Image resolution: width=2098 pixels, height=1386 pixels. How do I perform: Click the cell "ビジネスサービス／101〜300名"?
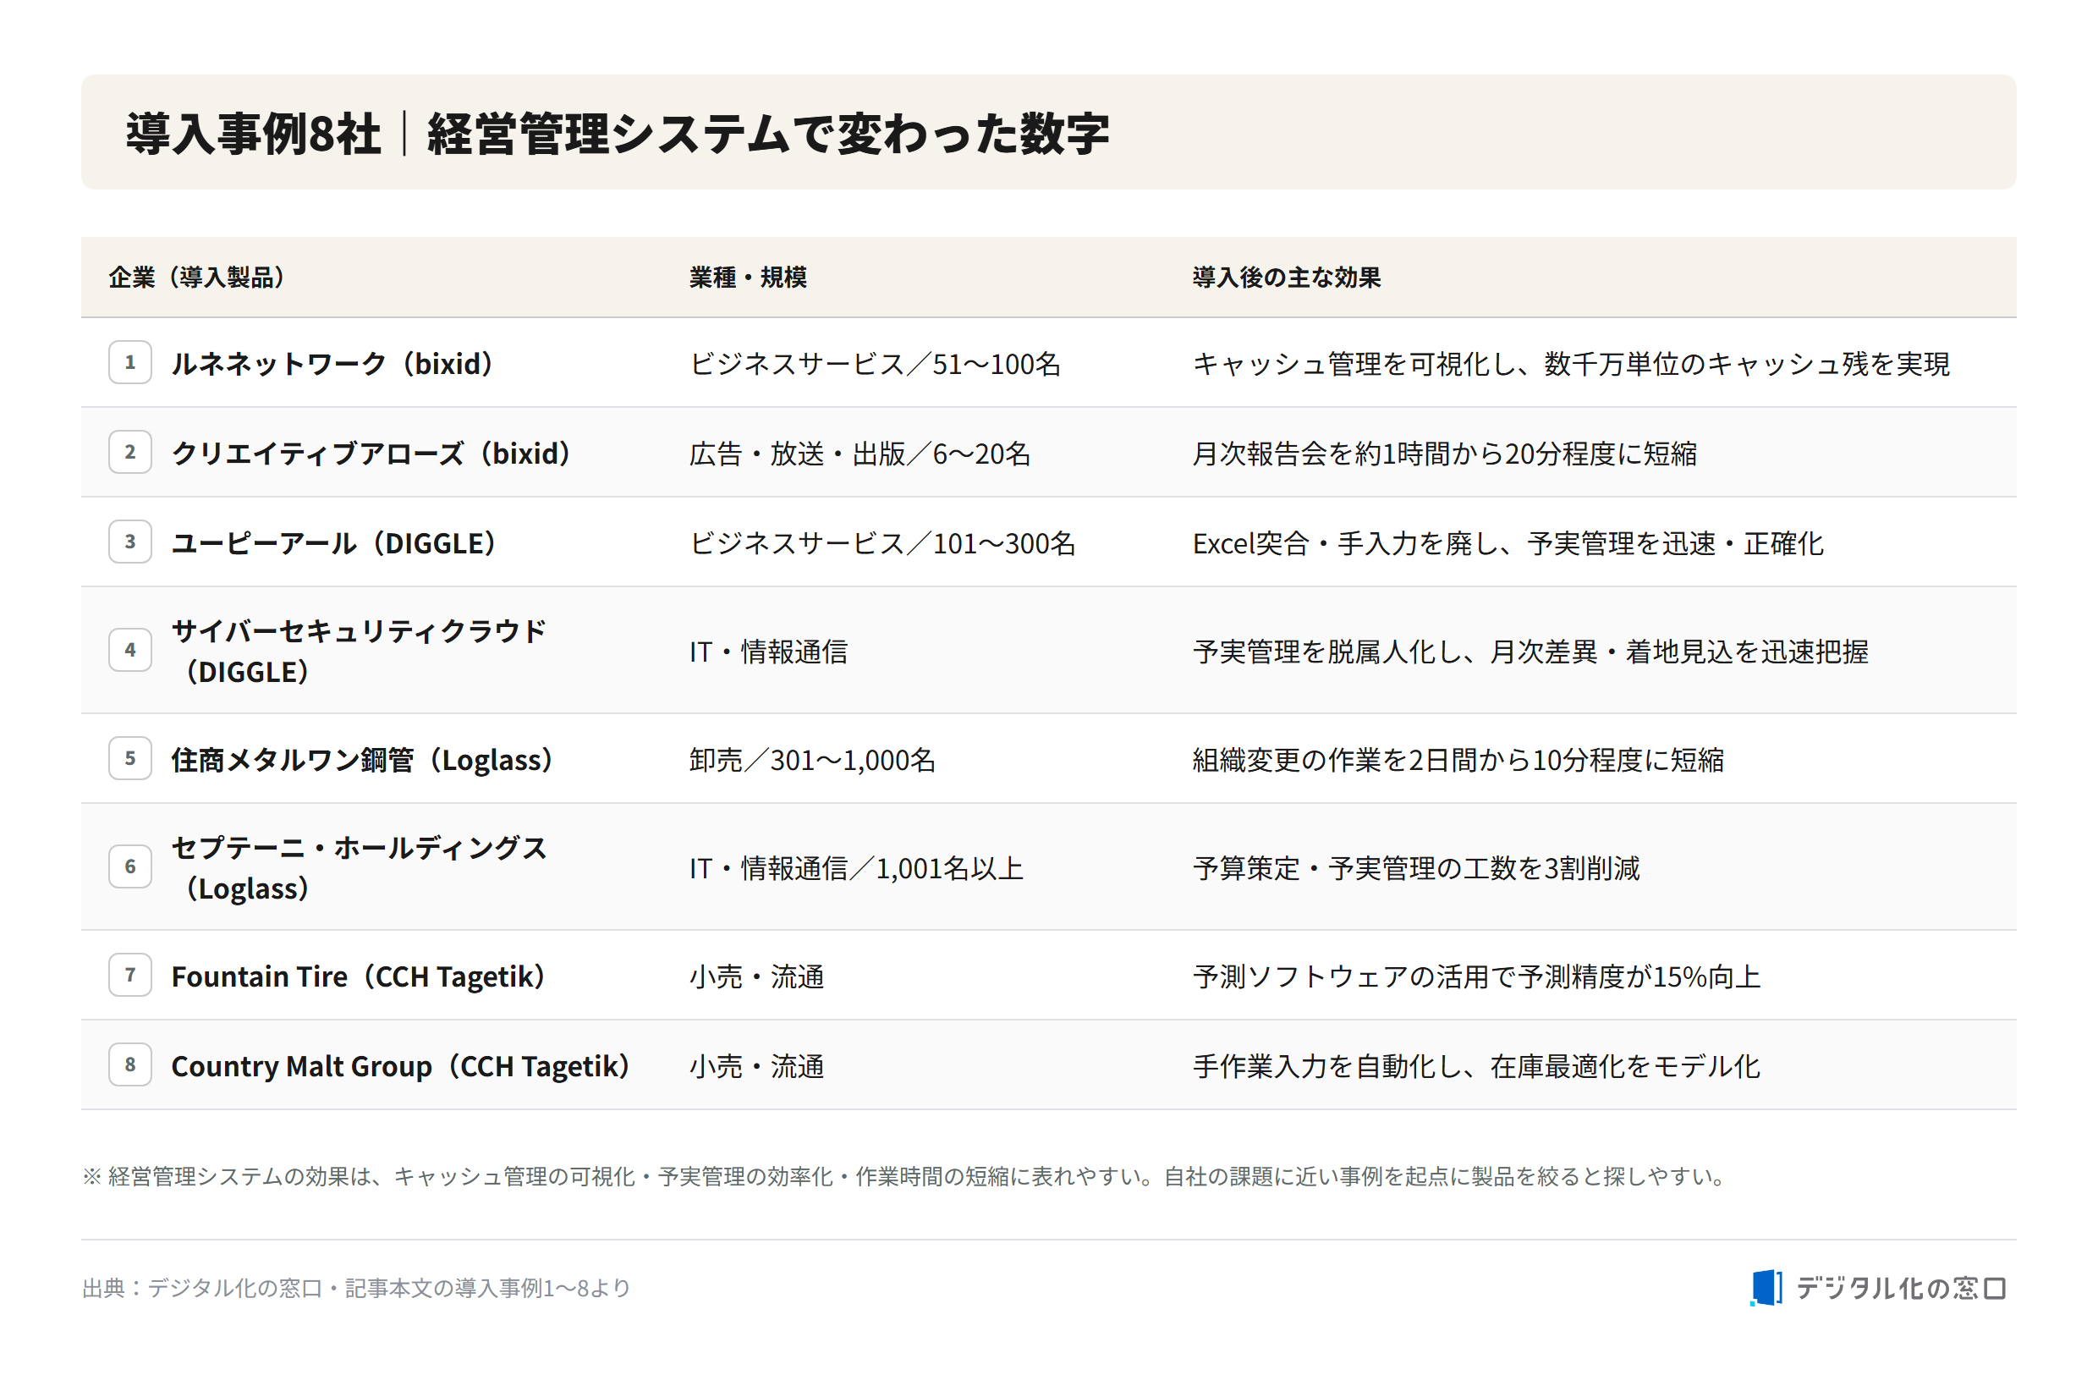pos(882,542)
